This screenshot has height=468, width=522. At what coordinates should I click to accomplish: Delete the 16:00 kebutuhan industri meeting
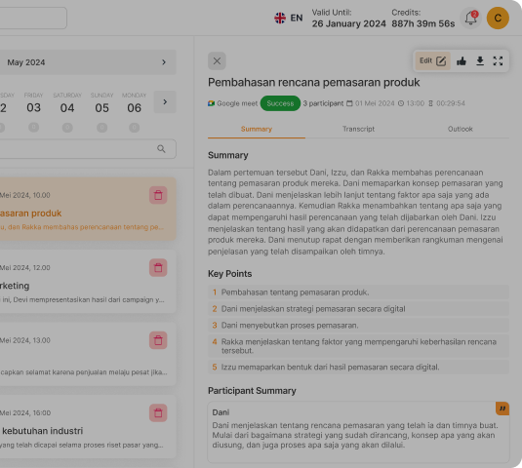[x=158, y=412]
